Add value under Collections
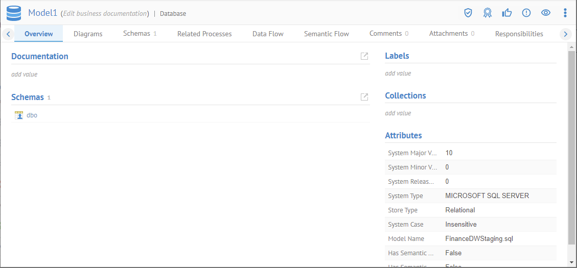The height and width of the screenshot is (268, 577). coord(398,113)
